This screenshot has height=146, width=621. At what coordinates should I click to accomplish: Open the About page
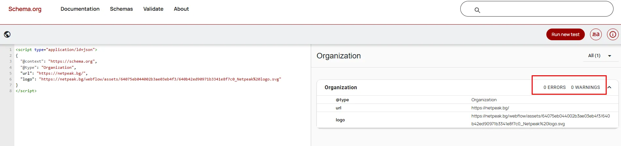181,9
